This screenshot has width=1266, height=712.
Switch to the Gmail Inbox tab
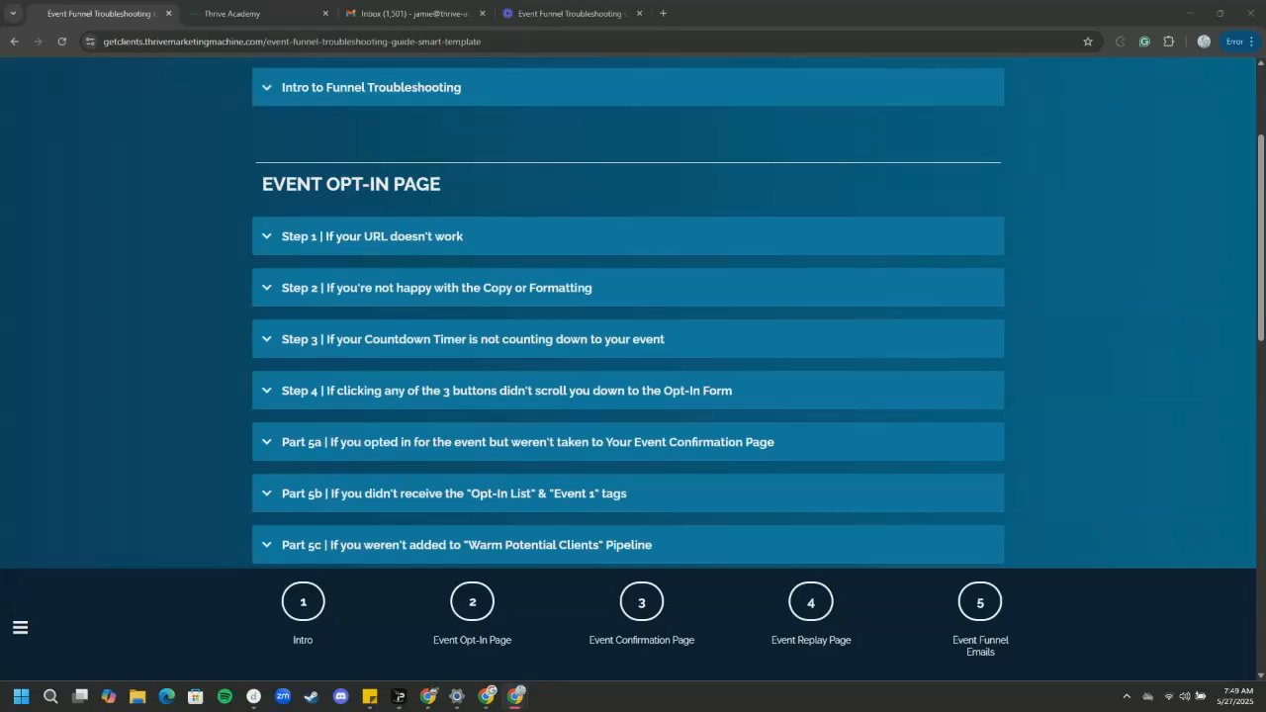click(413, 14)
